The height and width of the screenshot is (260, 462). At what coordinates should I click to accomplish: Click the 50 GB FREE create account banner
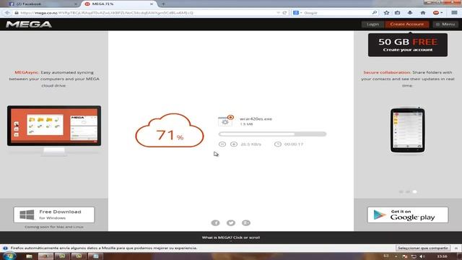pyautogui.click(x=408, y=45)
